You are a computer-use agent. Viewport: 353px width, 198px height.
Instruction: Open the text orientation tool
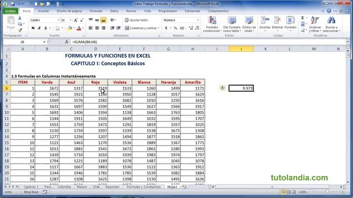tap(112, 20)
